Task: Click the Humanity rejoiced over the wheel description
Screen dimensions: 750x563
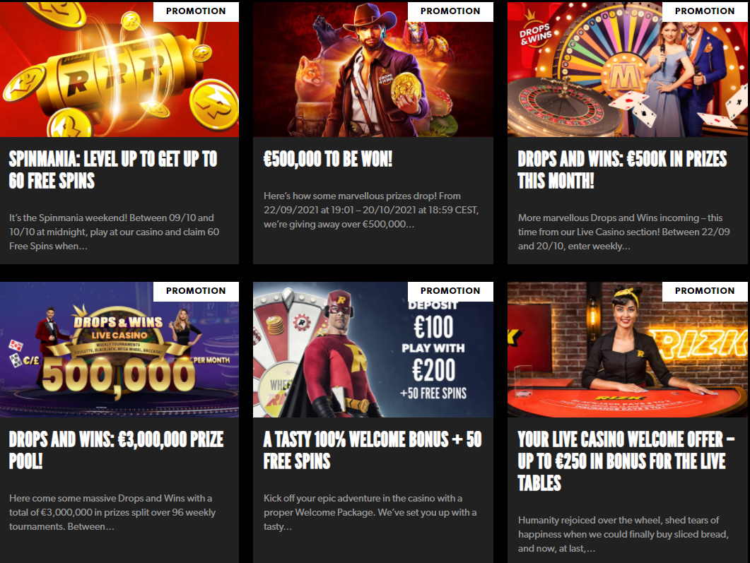Action: [x=623, y=534]
